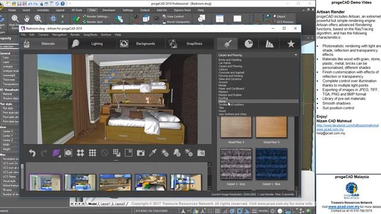Open sun settings gear icon
The height and width of the screenshot is (214, 381).
pyautogui.click(x=165, y=153)
